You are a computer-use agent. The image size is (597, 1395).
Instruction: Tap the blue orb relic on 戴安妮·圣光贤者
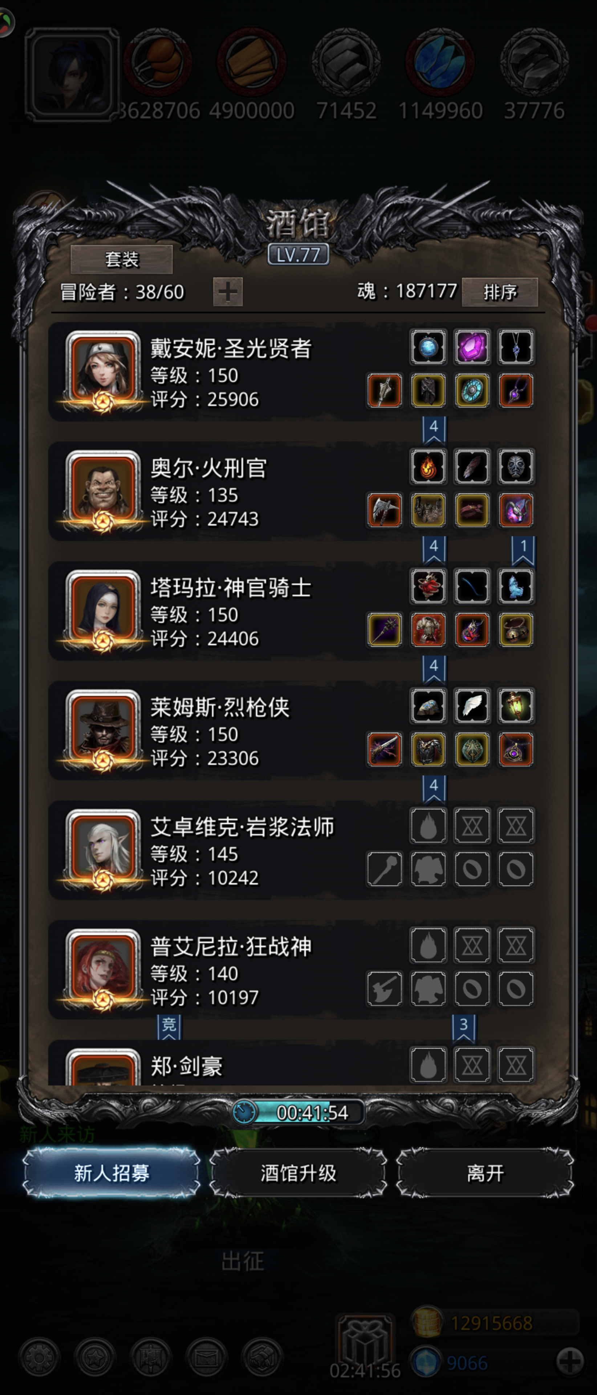[x=427, y=347]
